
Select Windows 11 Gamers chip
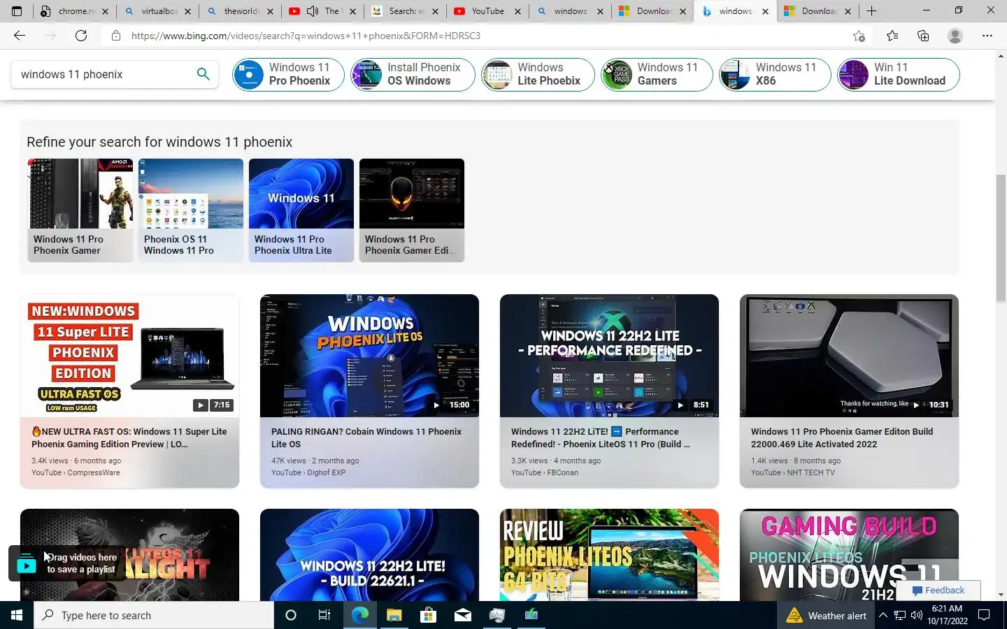pyautogui.click(x=657, y=74)
